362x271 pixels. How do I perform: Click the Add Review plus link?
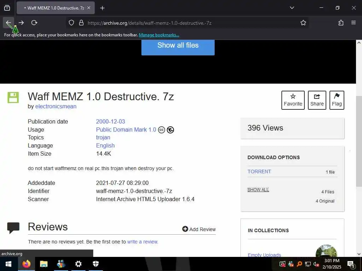[199, 229]
